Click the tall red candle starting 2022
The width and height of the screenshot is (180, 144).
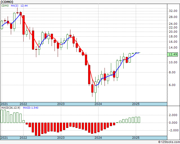tap(23, 25)
